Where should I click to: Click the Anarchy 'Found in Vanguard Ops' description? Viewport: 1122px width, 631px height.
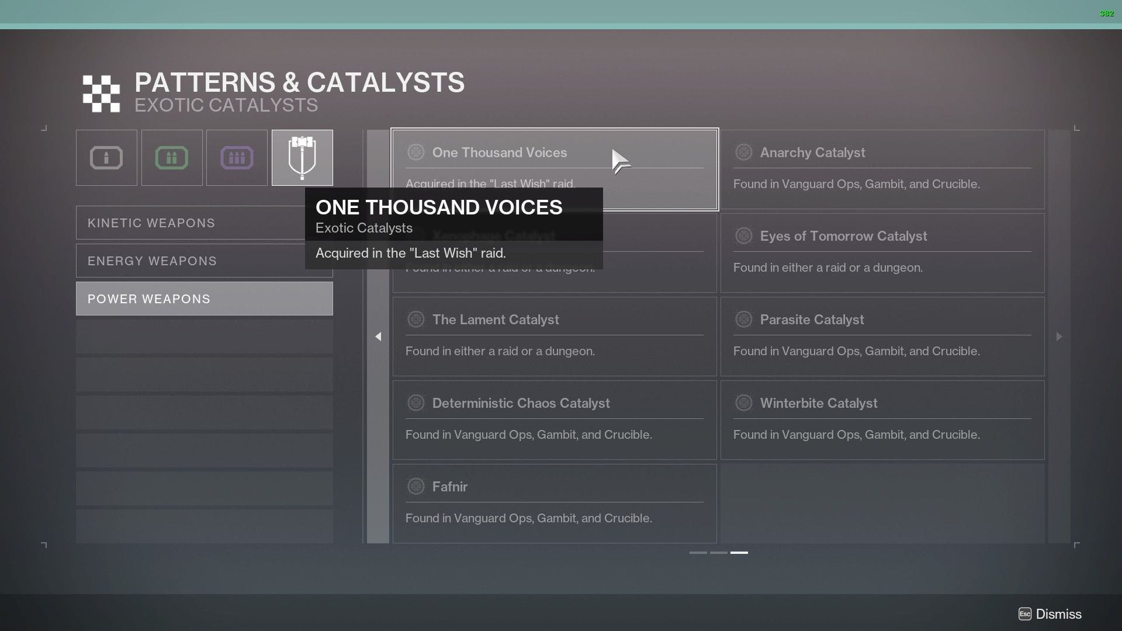click(x=856, y=184)
